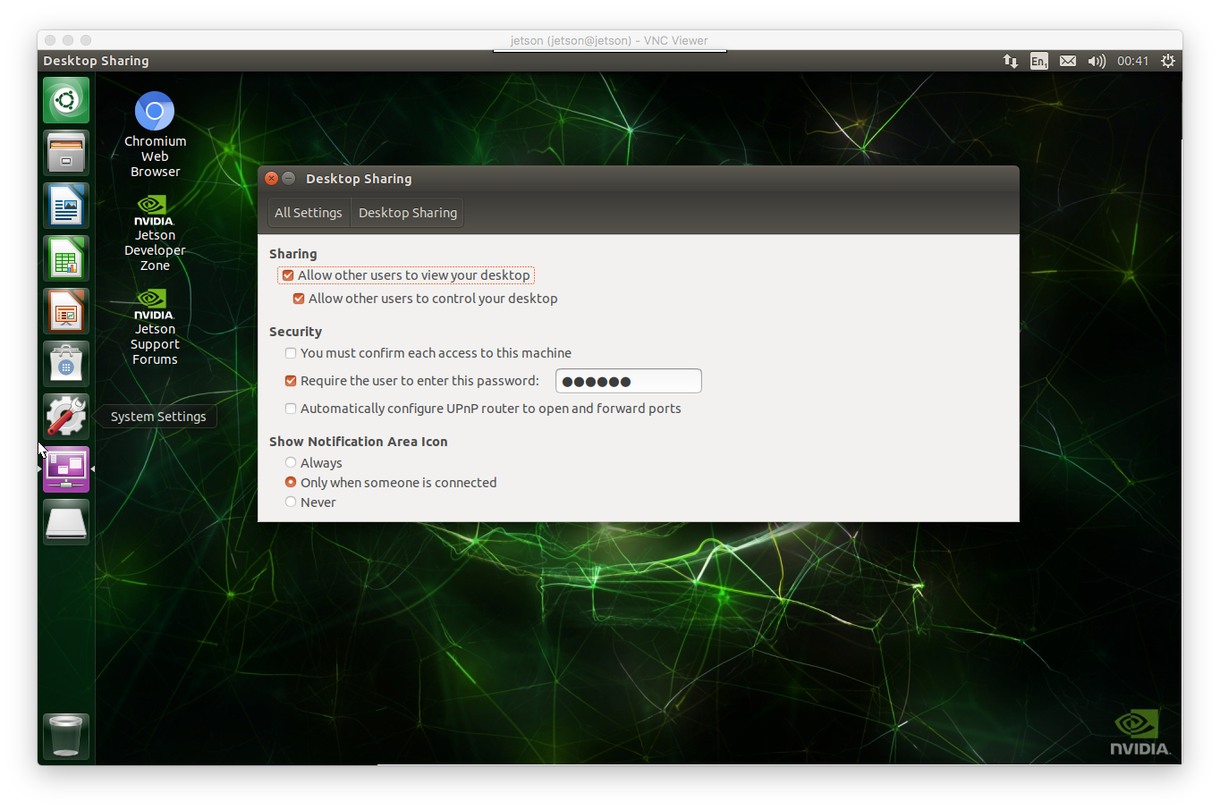The image size is (1220, 810).
Task: Open LibreOffice Calc from the launcher
Action: 65,257
